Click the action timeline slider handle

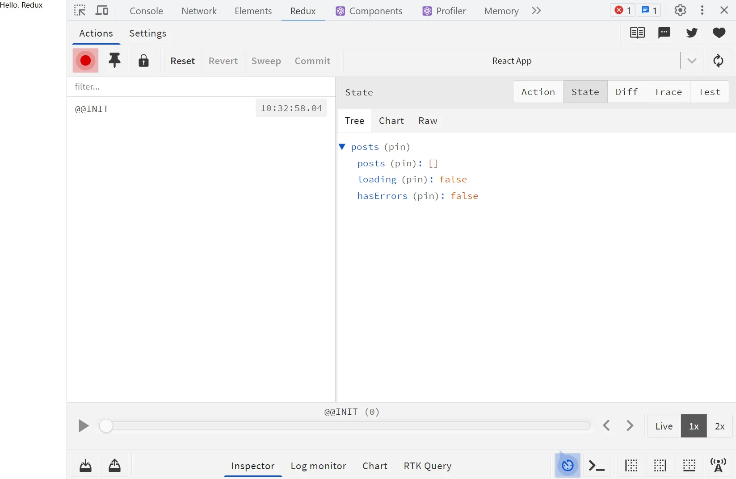pyautogui.click(x=106, y=426)
